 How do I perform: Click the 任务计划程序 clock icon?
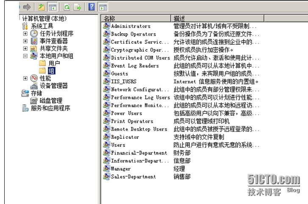[x=34, y=33]
